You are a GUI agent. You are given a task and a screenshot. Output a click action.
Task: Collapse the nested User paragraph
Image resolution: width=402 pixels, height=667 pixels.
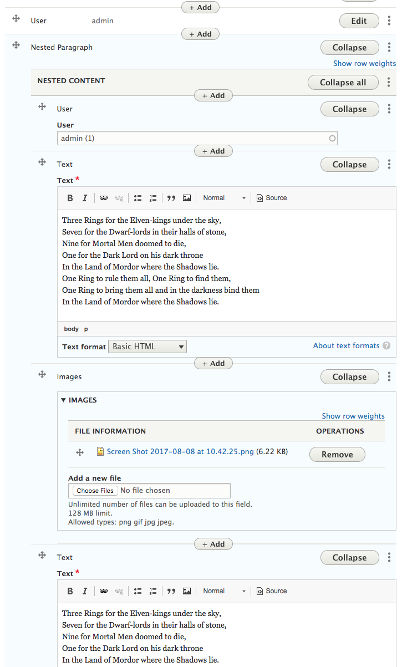(x=350, y=109)
